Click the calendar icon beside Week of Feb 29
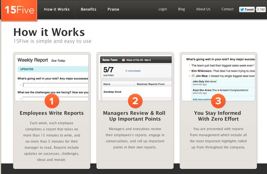267x174 pixels. 123,60
